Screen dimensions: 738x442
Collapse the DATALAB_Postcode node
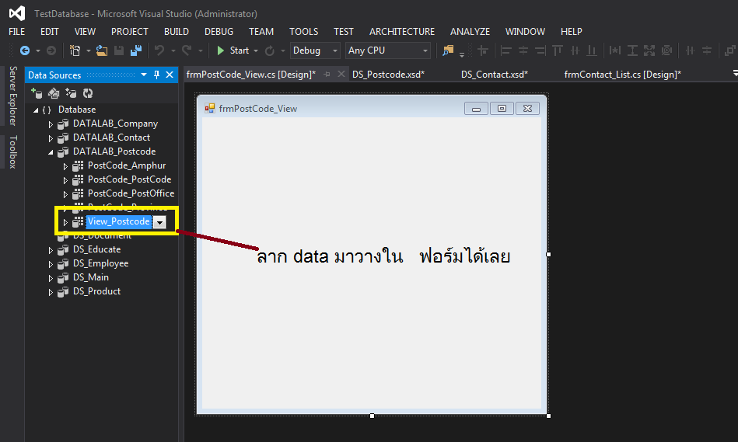(x=51, y=152)
